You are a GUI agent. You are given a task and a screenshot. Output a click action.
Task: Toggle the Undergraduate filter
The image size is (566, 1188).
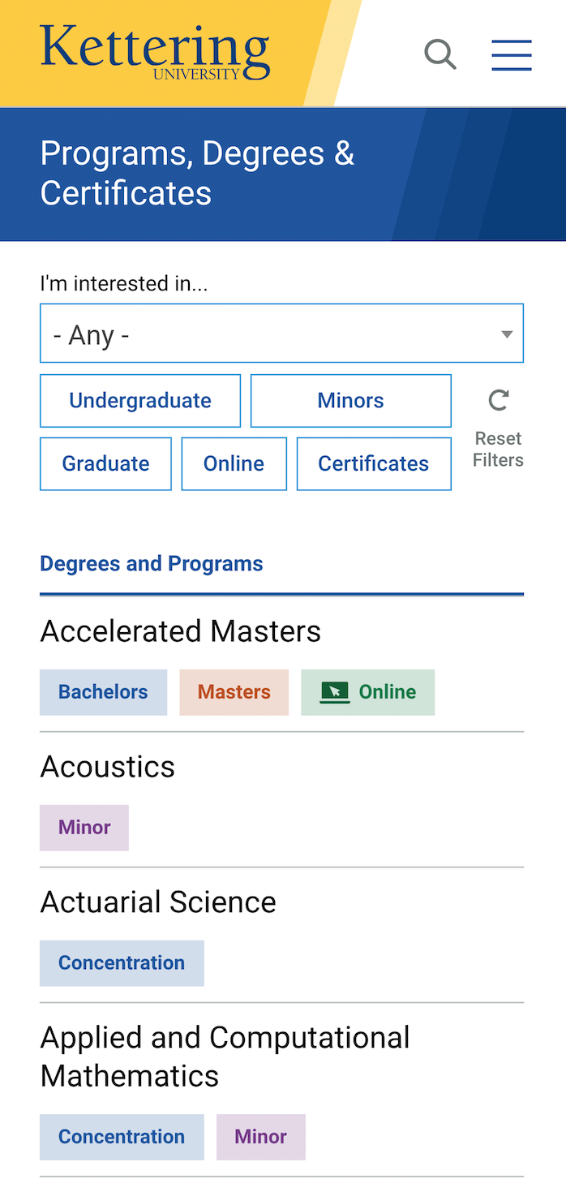[139, 399]
